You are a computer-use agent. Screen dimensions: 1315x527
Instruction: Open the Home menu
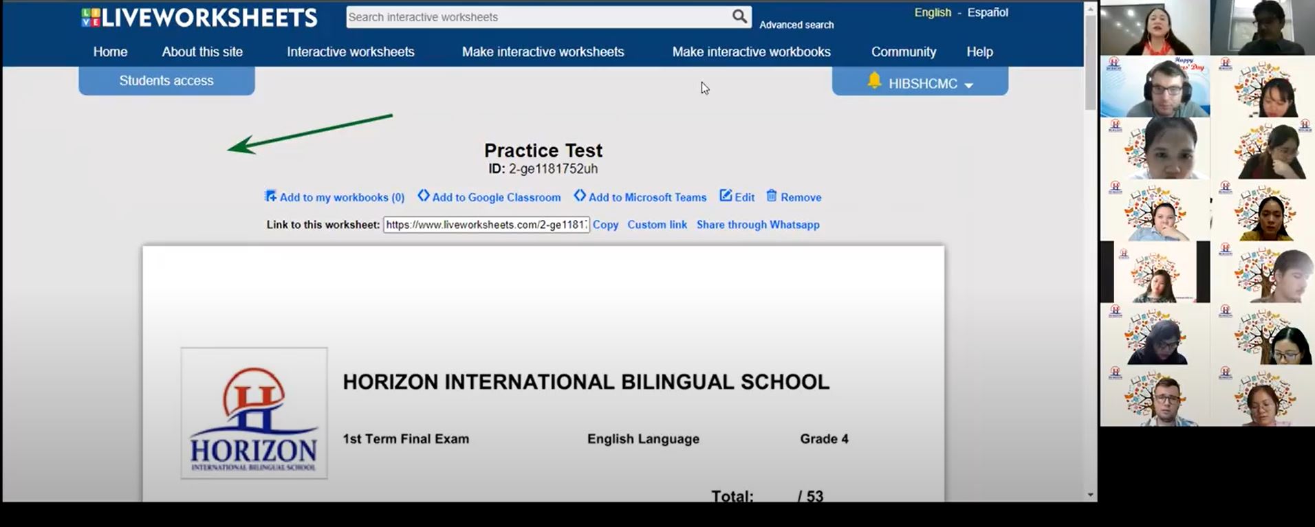(x=110, y=52)
